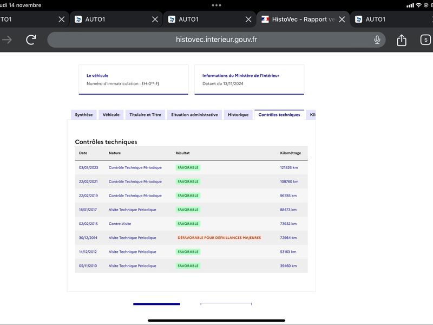Click the Informations du Ministère de l'Intérieur card
The image size is (433, 325).
click(250, 80)
